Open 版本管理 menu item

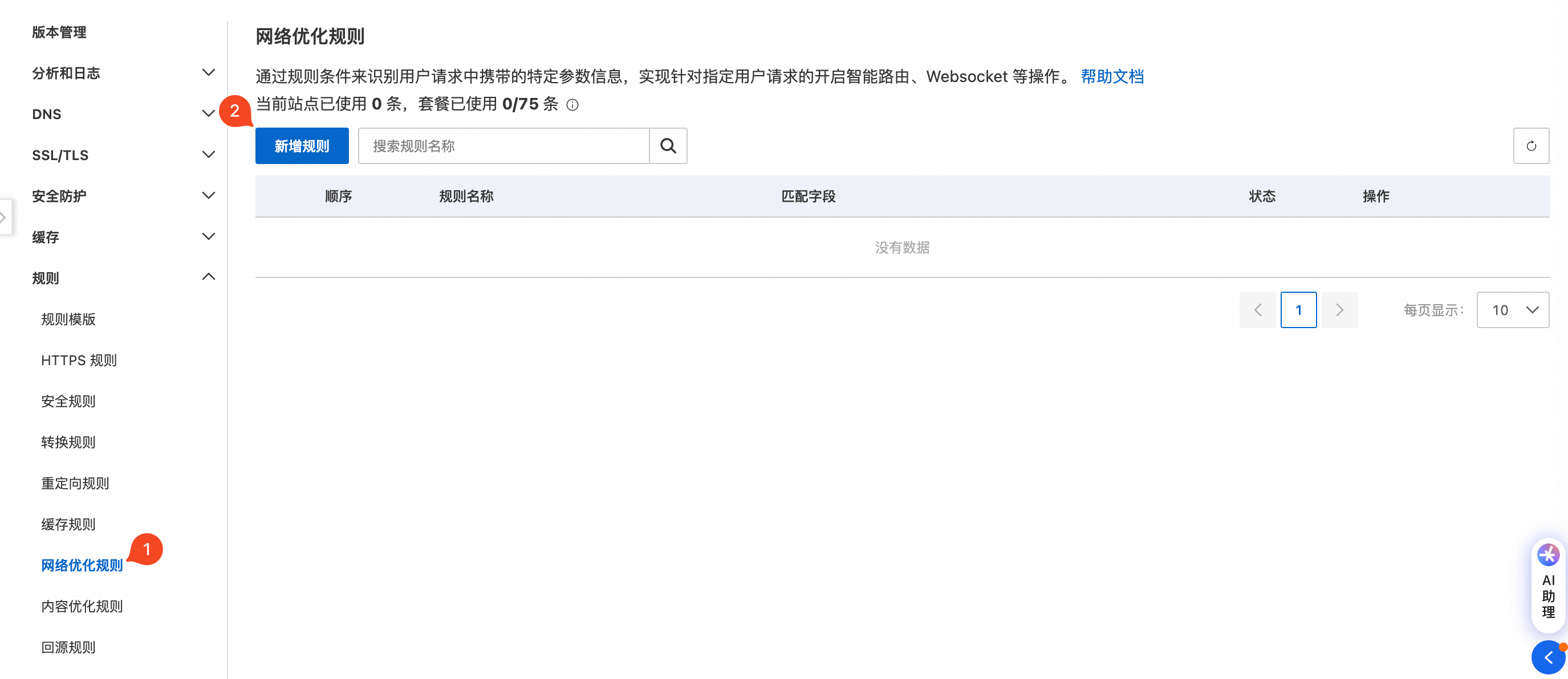click(59, 32)
